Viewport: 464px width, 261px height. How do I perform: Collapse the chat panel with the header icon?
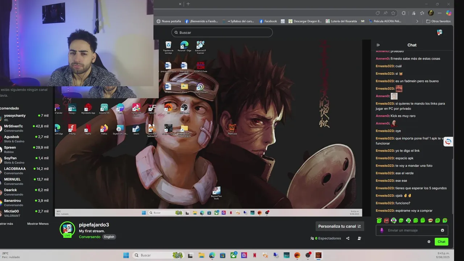point(378,45)
